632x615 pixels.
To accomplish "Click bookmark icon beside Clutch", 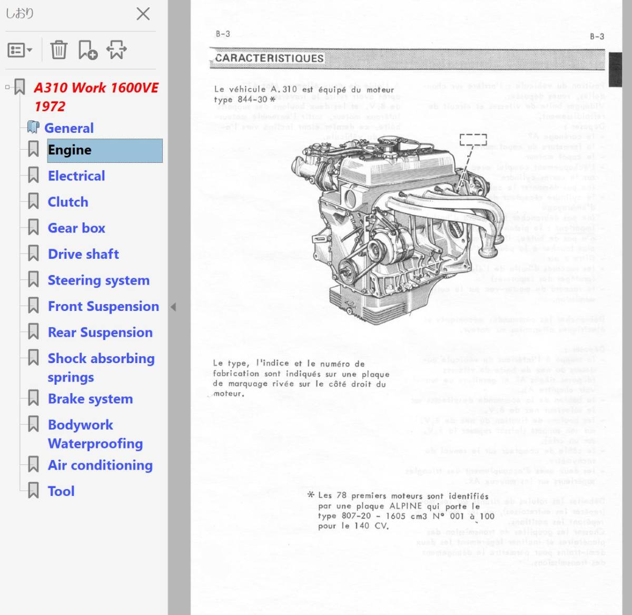I will coord(33,201).
